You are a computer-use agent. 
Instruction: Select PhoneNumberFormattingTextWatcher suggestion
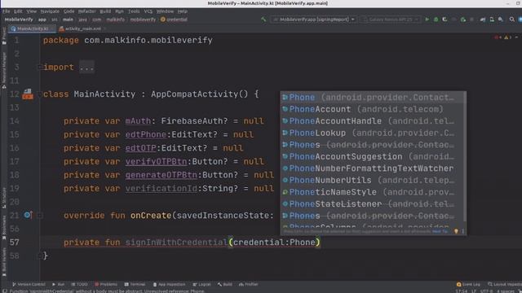(372, 168)
